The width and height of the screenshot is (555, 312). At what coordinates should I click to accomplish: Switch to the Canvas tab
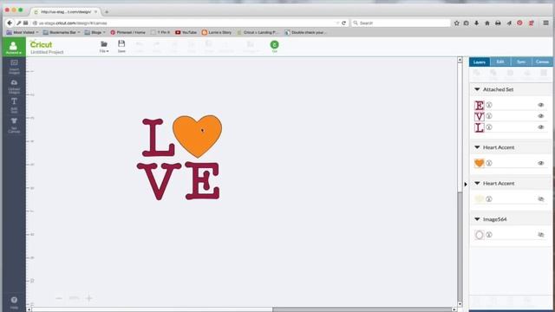coord(542,62)
